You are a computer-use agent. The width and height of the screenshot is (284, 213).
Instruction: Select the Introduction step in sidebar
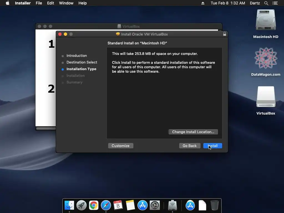point(77,55)
